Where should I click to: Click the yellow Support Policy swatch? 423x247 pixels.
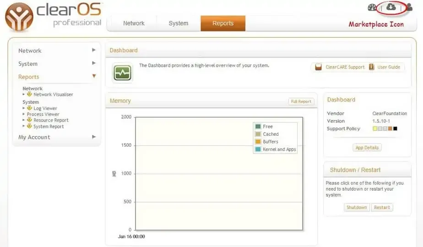pos(375,129)
